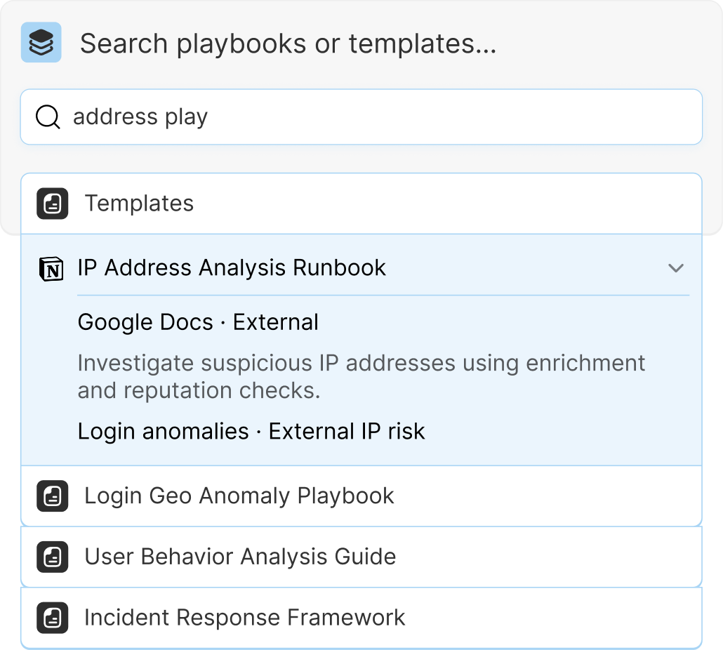This screenshot has height=650, width=723.
Task: Click the document icon next to Login Geo Anomaly Playbook
Action: click(x=52, y=496)
